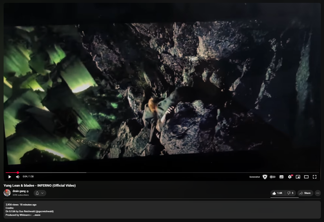Screen dimensions: 324x222
Task: Mute the video volume
Action: [x=18, y=177]
